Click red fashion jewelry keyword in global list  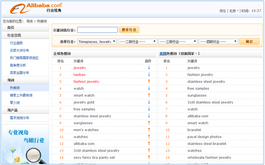[86, 81]
